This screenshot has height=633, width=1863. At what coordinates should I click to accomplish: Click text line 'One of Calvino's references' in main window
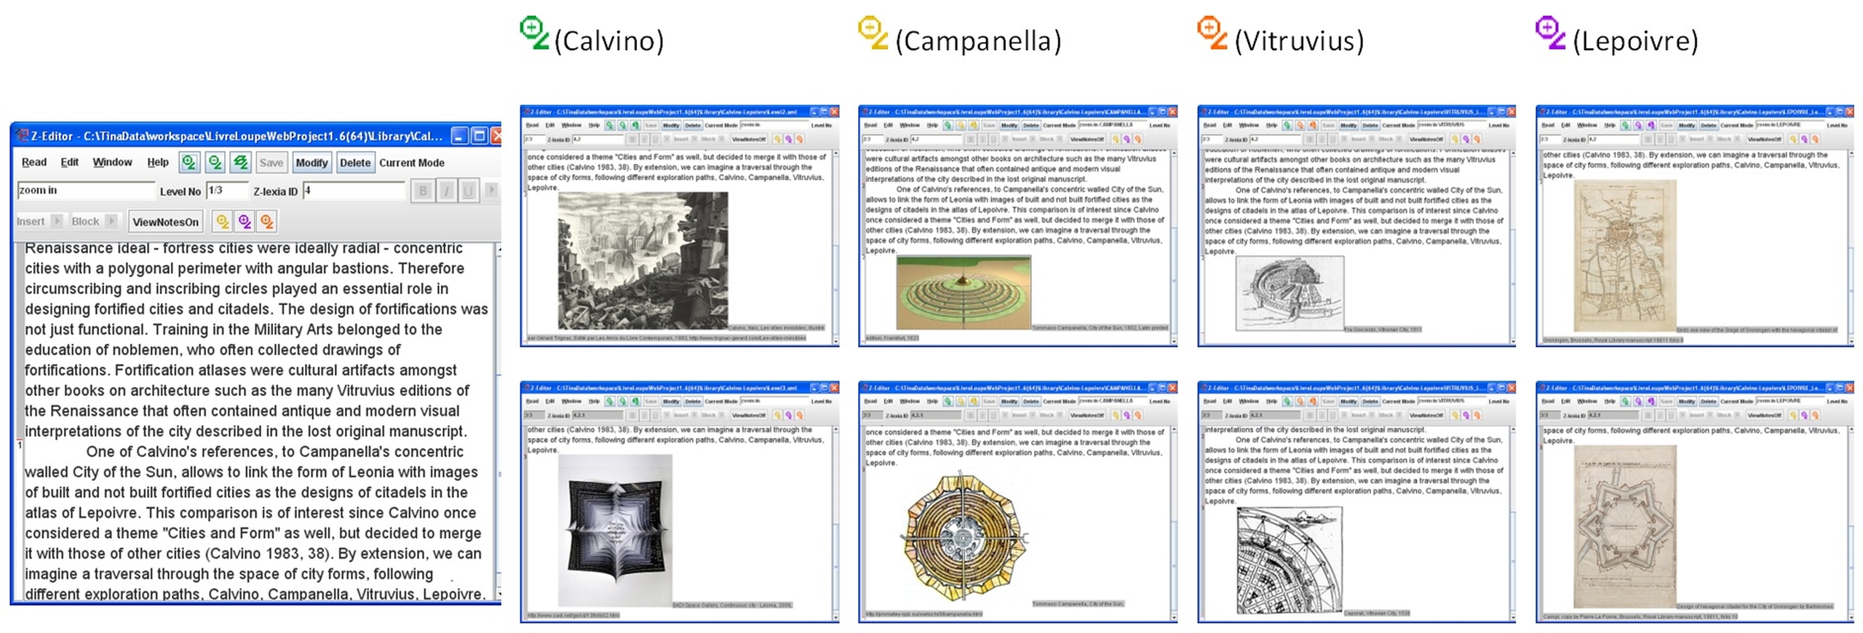[x=274, y=451]
